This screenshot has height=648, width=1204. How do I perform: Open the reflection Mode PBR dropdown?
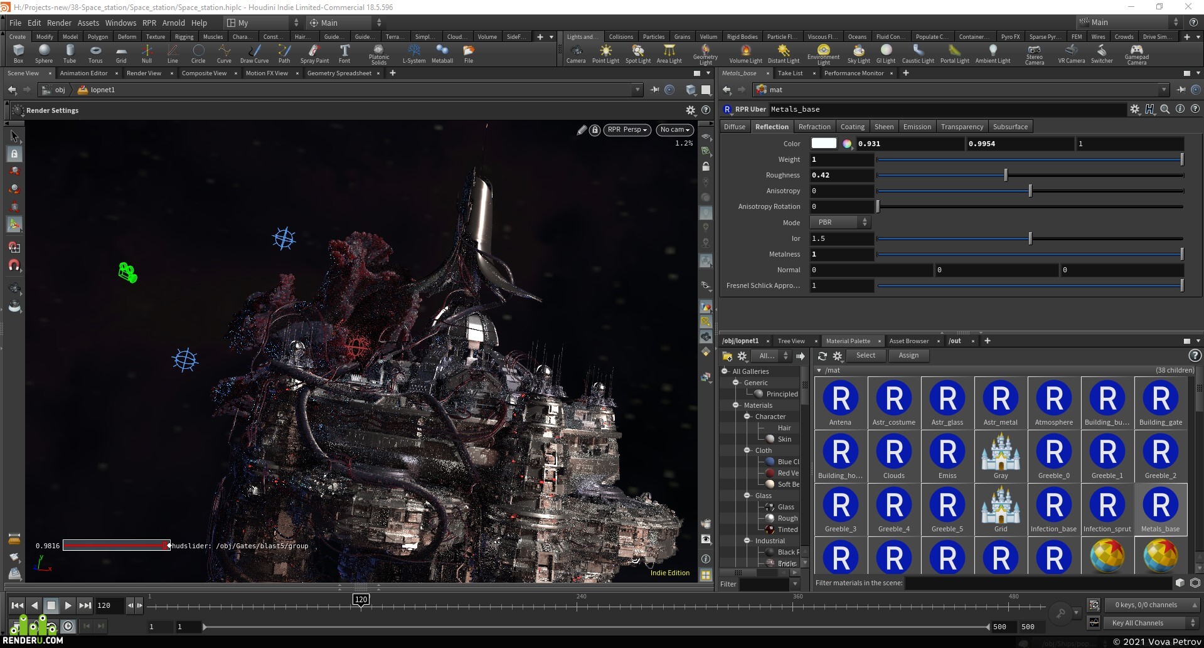point(840,222)
